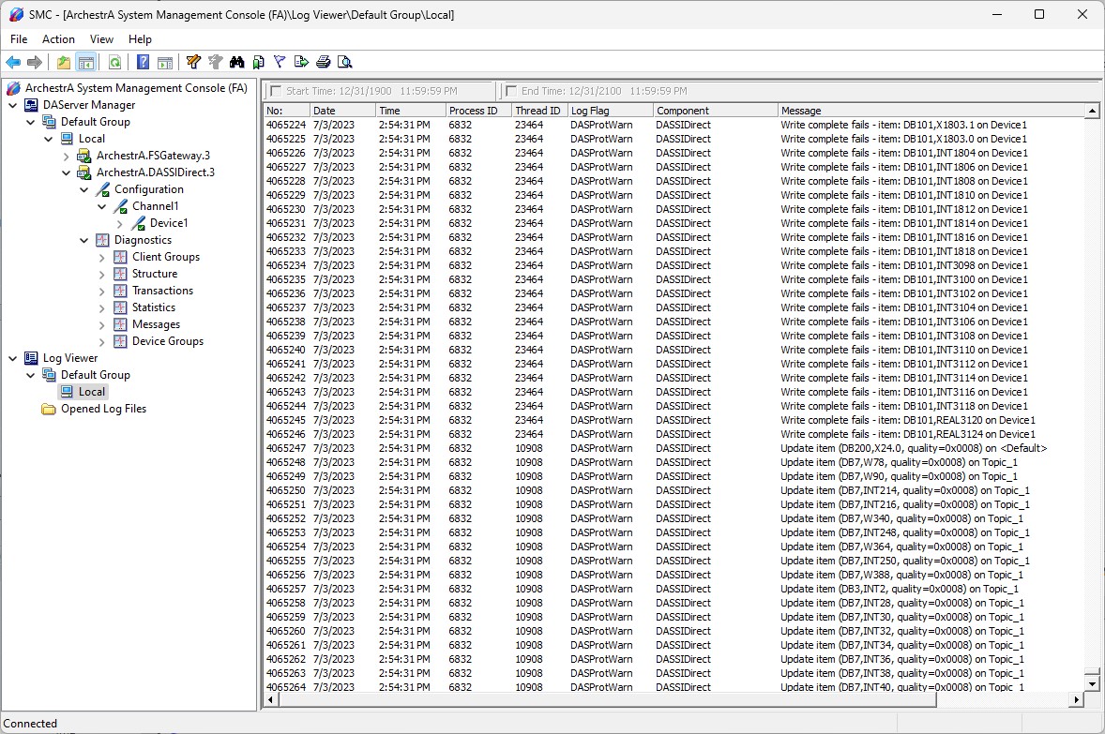Viewport: 1105px width, 734px height.
Task: Enable the Start Time filter checkbox
Action: pos(276,91)
